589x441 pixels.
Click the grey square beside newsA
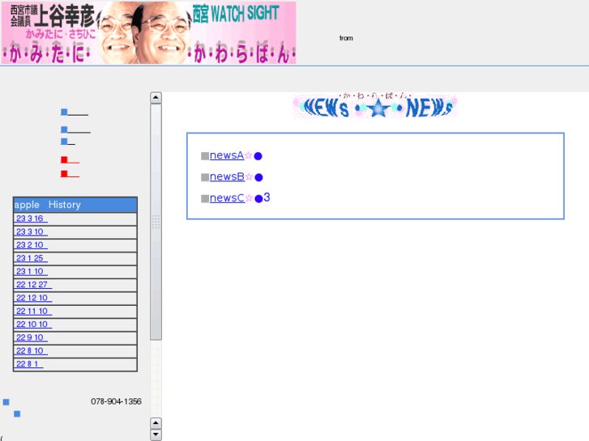205,156
